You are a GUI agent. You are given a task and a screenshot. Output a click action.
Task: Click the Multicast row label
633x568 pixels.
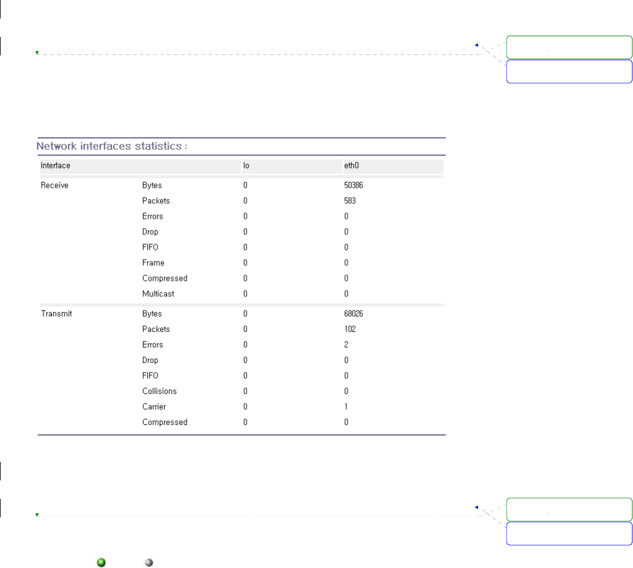(x=159, y=294)
